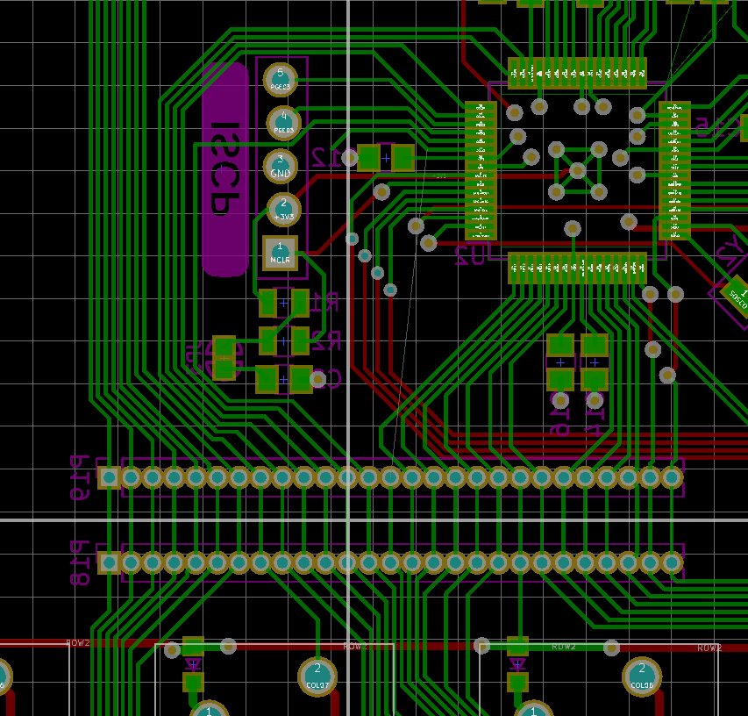Viewport: 748px width, 716px height.
Task: Click the P18 silkscreen label
Action: pyautogui.click(x=80, y=562)
